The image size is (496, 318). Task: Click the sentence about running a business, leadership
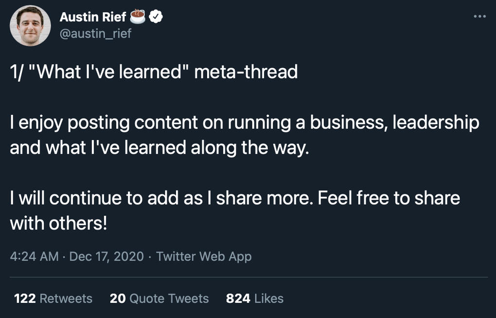(x=244, y=123)
